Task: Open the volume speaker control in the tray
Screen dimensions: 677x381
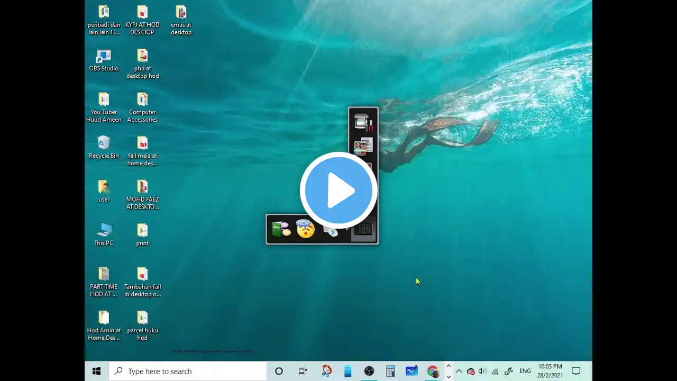Action: point(482,371)
